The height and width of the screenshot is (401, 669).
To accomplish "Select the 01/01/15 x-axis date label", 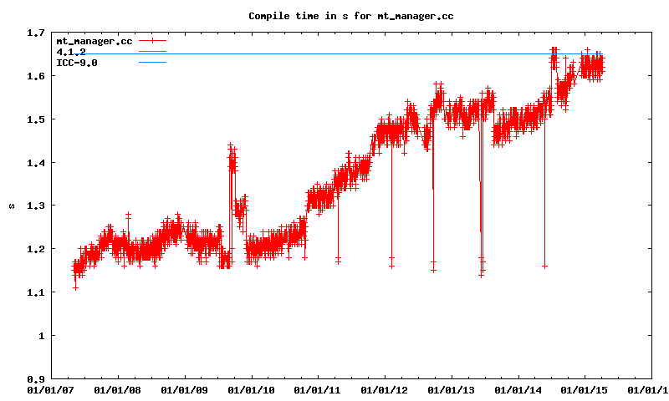I will 585,389.
